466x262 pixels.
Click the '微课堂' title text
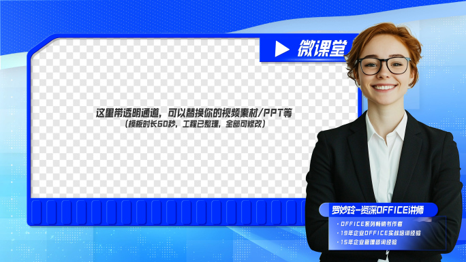point(323,48)
